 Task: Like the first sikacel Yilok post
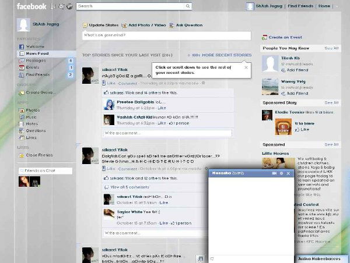point(111,83)
